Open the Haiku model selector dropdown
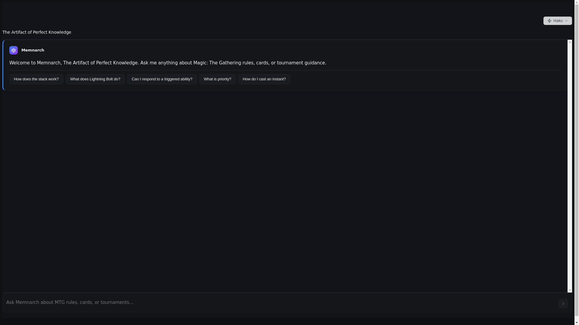This screenshot has width=579, height=325. tap(557, 21)
